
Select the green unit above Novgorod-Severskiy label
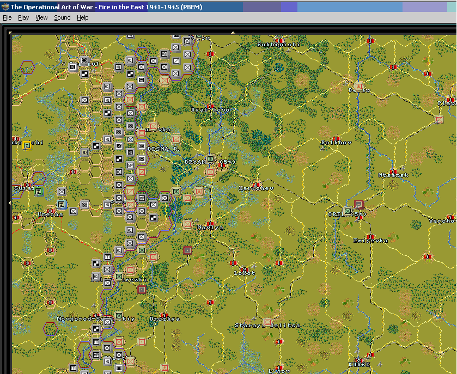119,315
